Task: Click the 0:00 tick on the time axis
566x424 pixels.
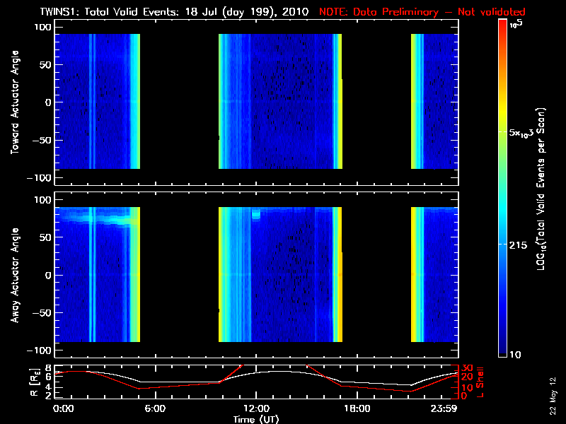Action: pos(63,408)
